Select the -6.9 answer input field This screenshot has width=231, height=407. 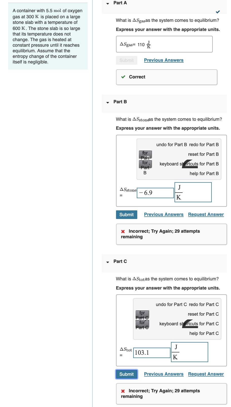coord(155,193)
